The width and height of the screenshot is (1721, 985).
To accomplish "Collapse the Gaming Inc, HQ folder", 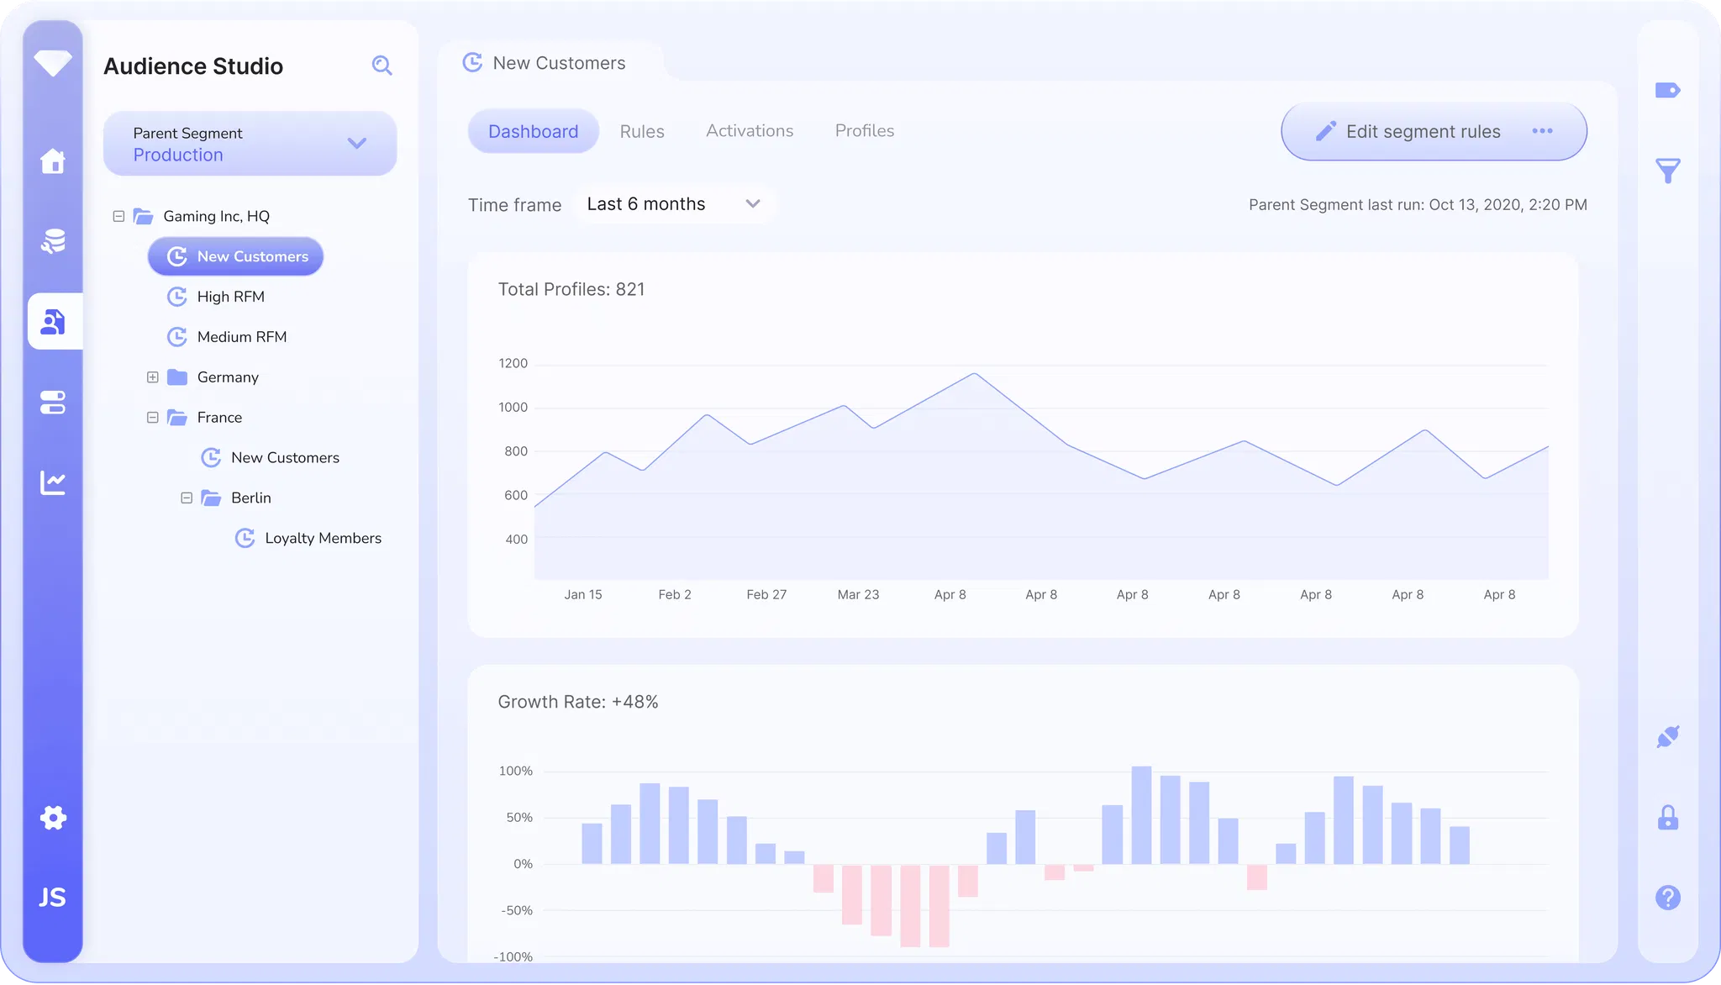I will coord(118,216).
